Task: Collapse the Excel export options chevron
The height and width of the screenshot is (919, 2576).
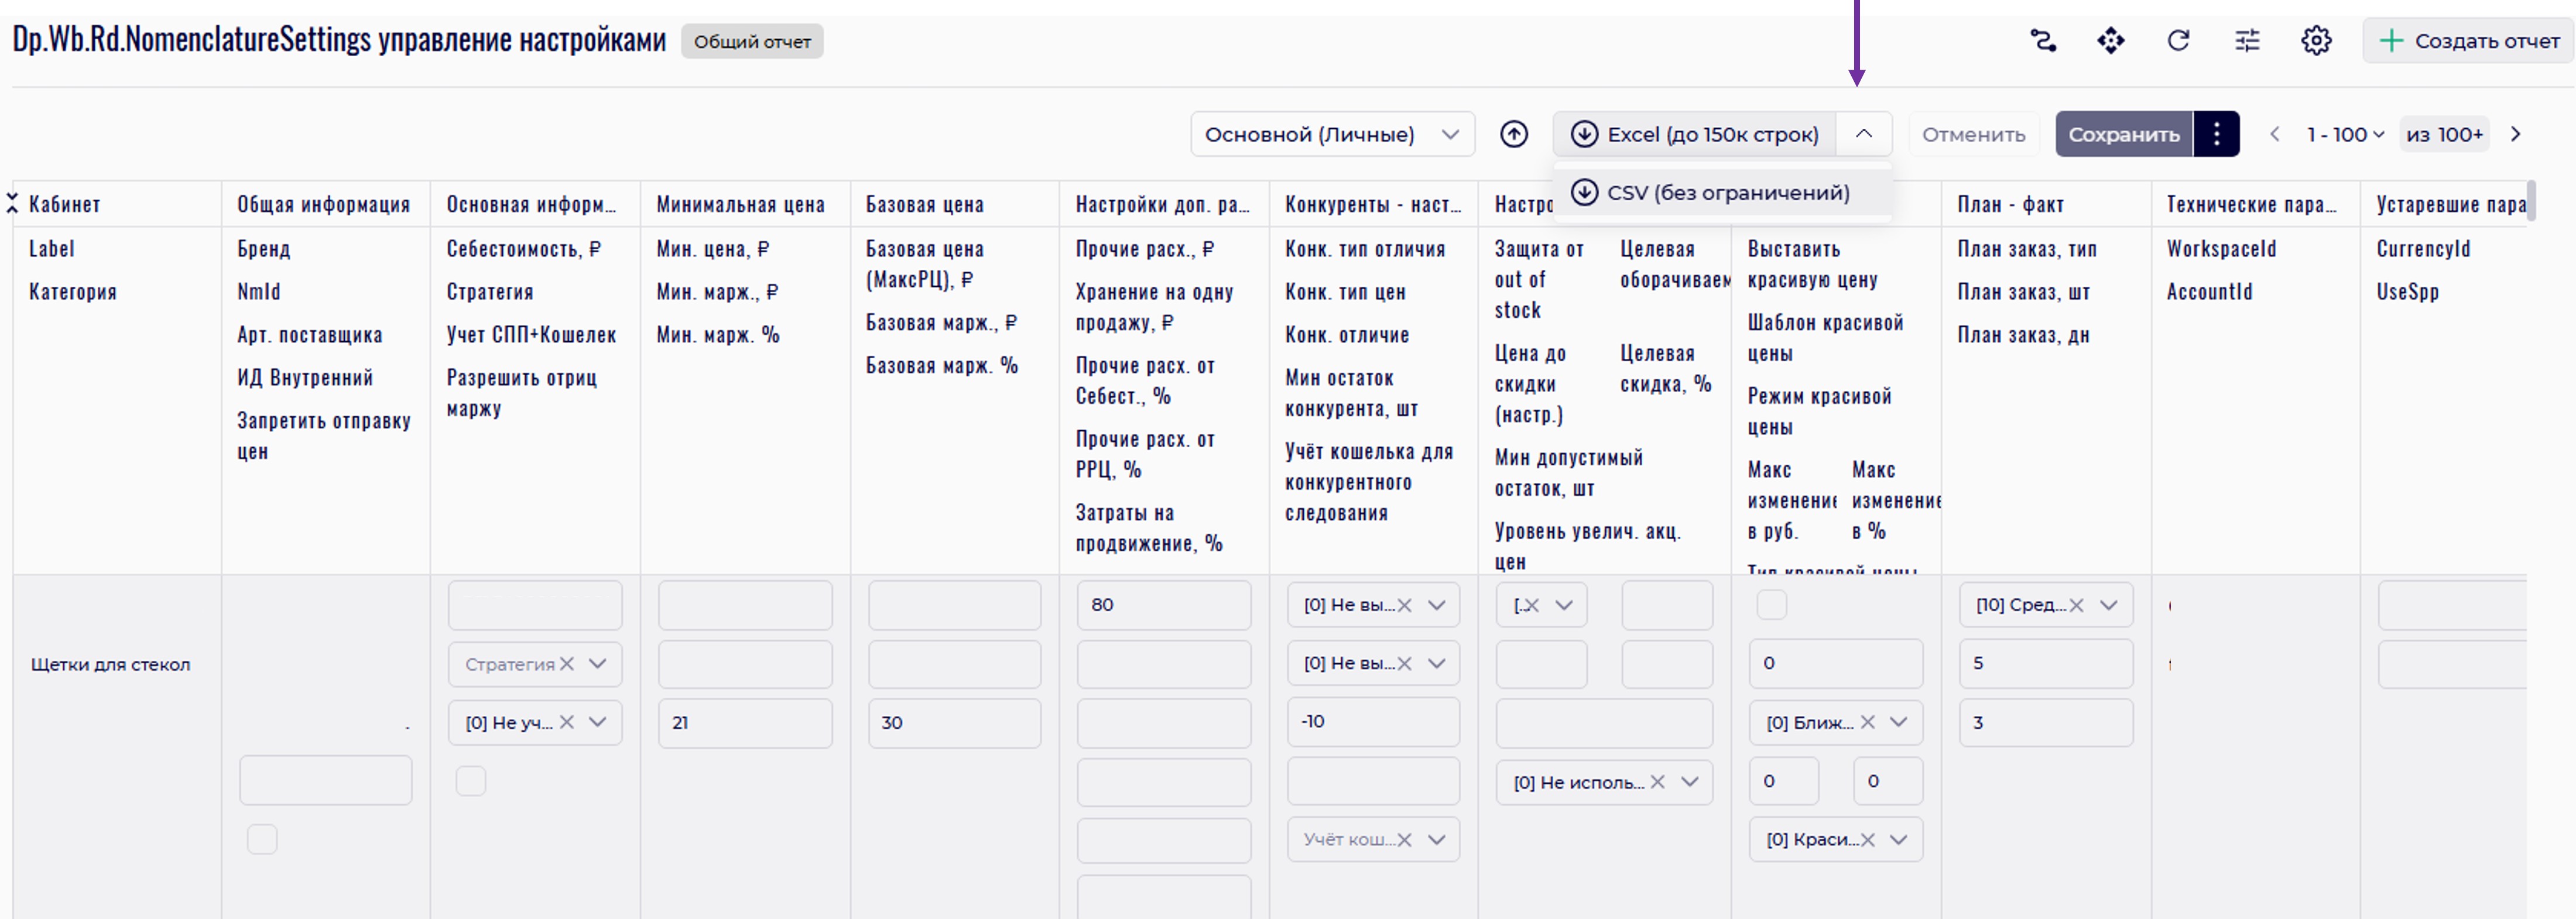Action: coord(1863,134)
